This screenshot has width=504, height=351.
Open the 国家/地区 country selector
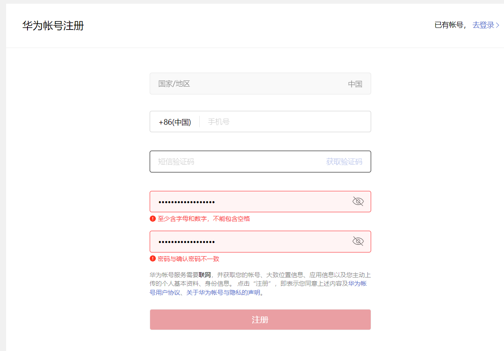(260, 84)
